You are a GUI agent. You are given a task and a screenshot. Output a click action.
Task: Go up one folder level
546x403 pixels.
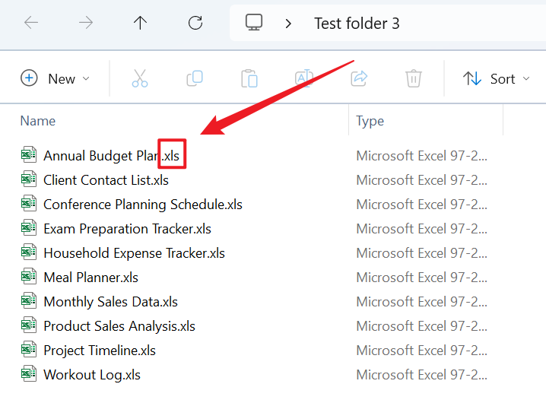pos(140,23)
